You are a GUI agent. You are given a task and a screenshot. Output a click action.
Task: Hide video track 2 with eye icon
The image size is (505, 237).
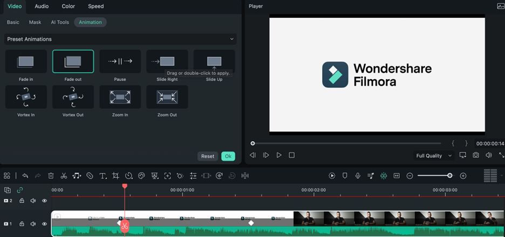pyautogui.click(x=44, y=201)
